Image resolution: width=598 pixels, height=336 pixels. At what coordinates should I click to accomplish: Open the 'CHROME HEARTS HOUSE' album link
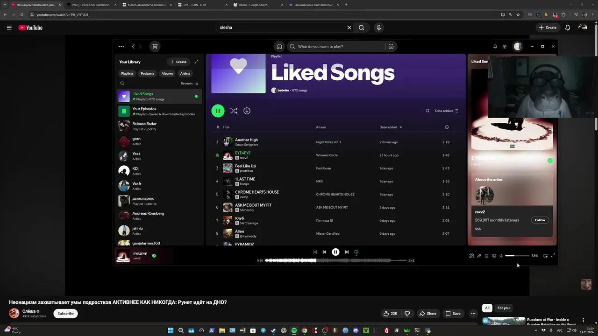point(335,194)
